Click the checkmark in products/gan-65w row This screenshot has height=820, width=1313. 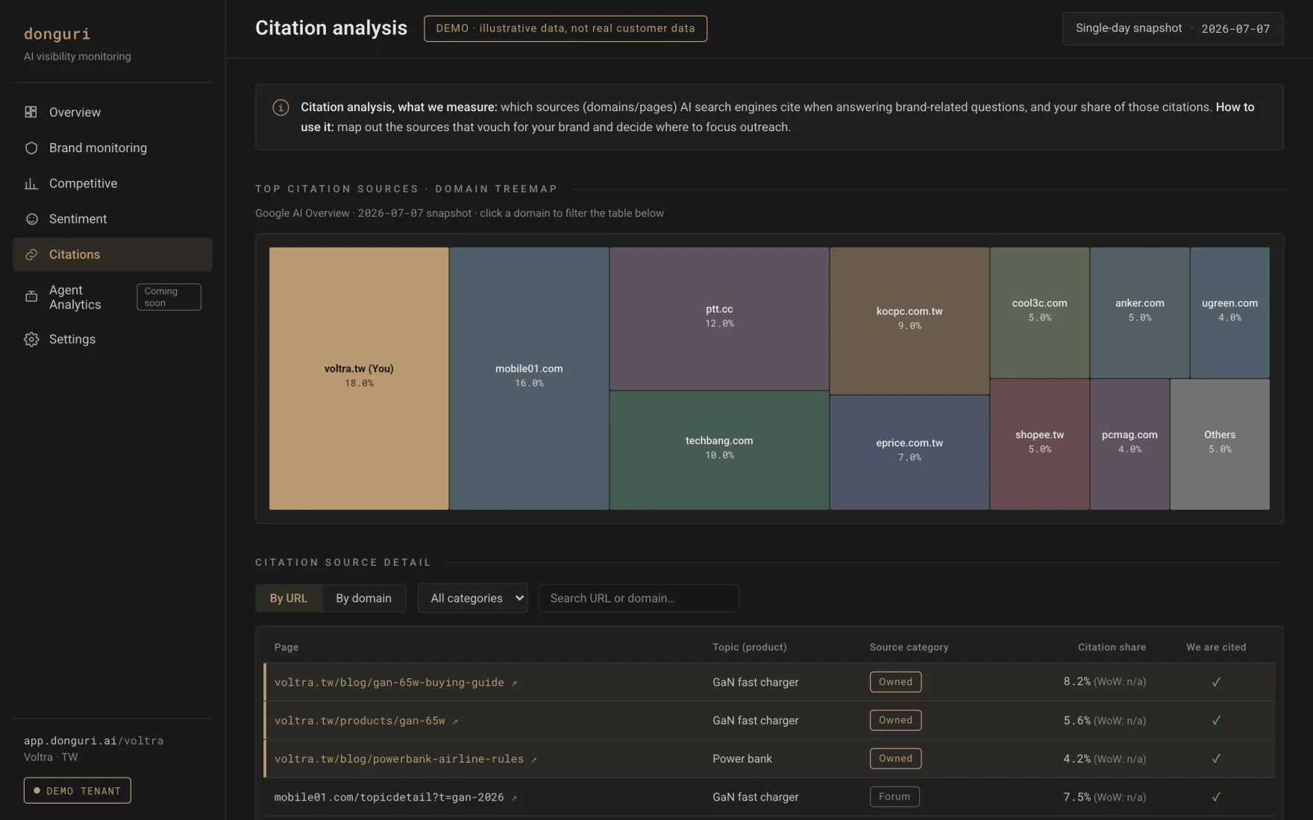(1216, 721)
